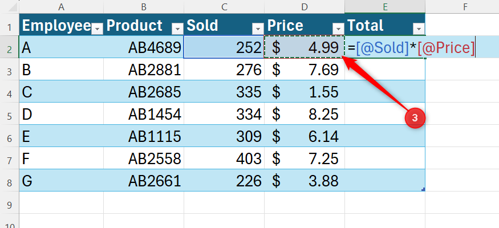Image resolution: width=499 pixels, height=228 pixels.
Task: Click the Price header cell
Action: pos(304,25)
